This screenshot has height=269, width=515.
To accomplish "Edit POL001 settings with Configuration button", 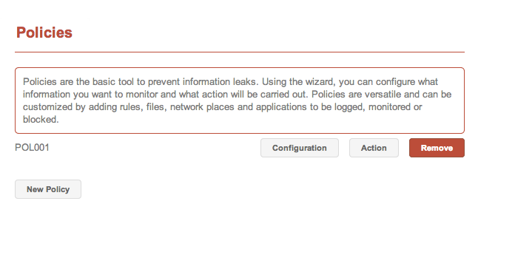I will pyautogui.click(x=300, y=148).
